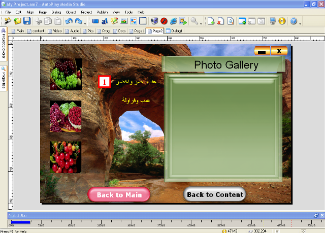
Task: Insert a new Button object from toolbar
Action: pos(95,21)
